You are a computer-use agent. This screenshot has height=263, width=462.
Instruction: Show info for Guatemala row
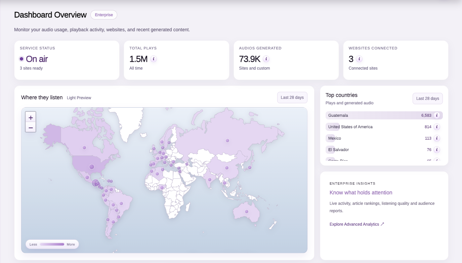pyautogui.click(x=437, y=115)
